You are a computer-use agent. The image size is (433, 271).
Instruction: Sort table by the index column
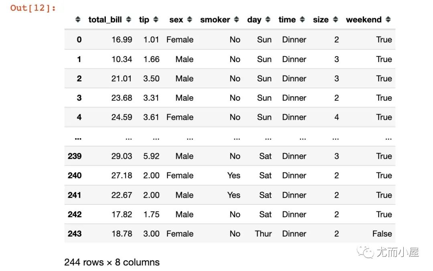coord(78,19)
